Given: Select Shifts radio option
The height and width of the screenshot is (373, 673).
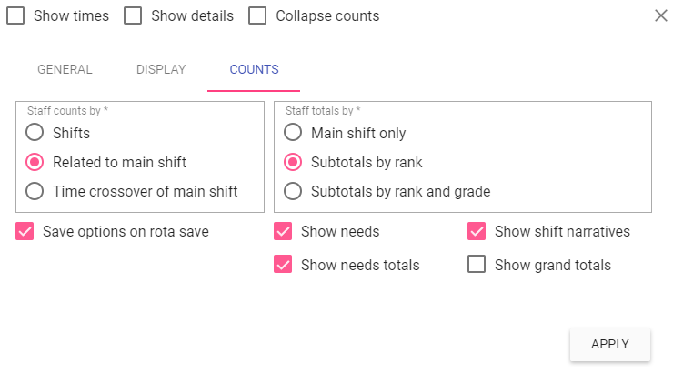Looking at the screenshot, I should click(x=35, y=133).
